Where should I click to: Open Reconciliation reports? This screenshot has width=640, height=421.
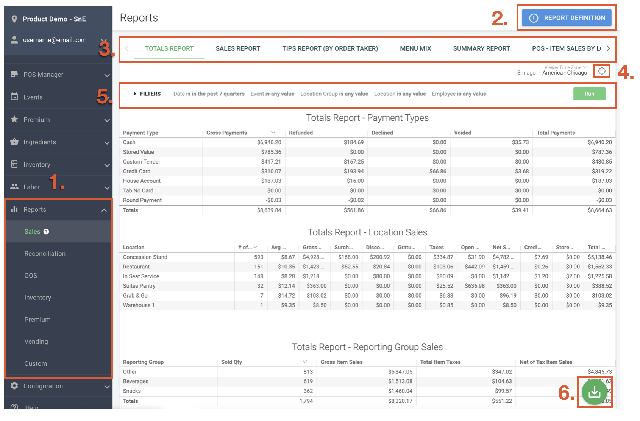[45, 253]
